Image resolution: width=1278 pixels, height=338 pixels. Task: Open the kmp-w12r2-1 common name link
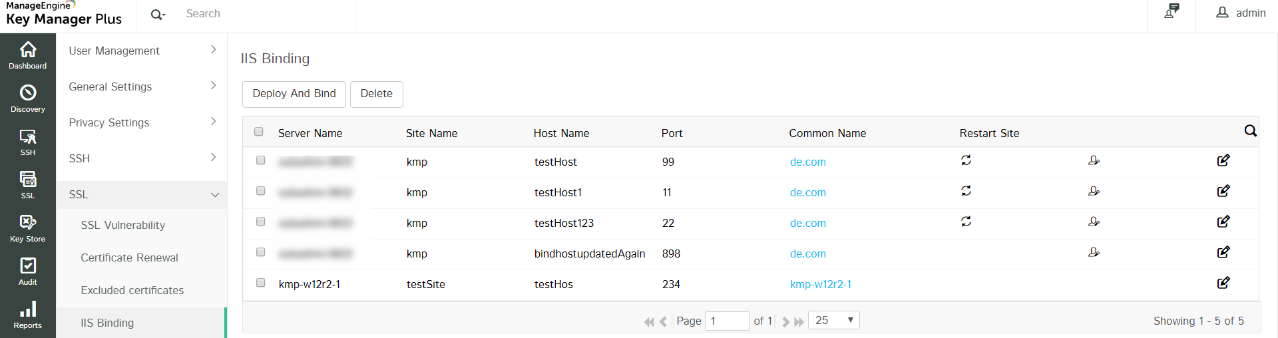tap(821, 284)
